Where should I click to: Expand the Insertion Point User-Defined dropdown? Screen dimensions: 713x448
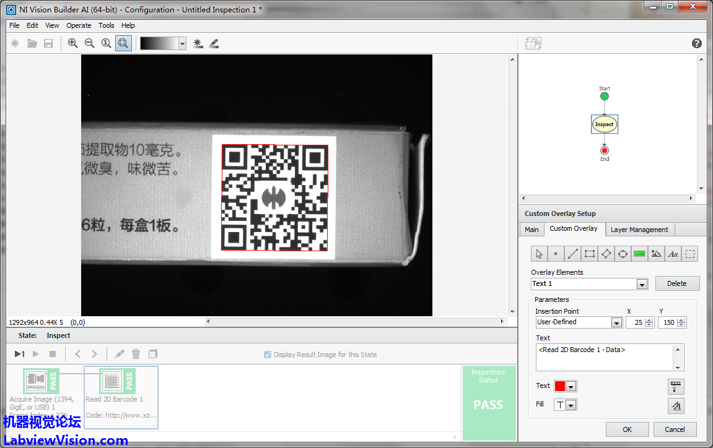pos(616,323)
